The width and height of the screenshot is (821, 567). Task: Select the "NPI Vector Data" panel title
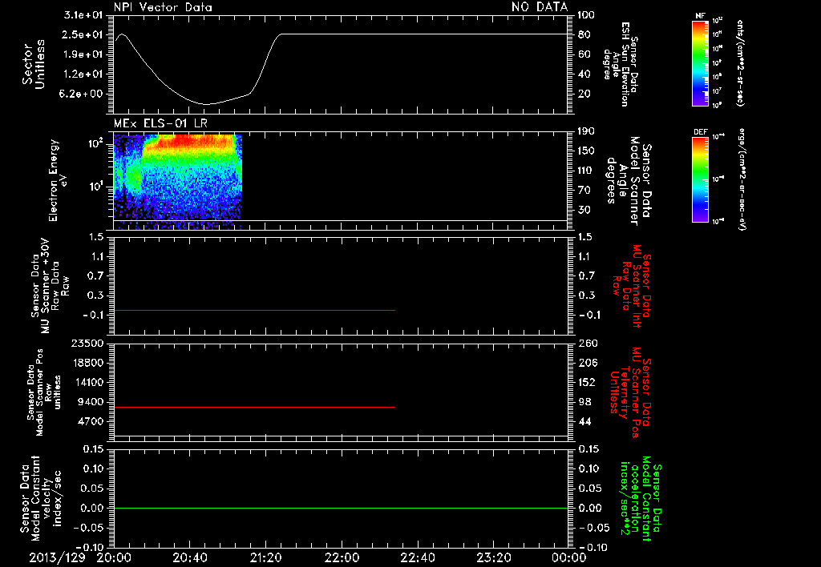coord(163,7)
